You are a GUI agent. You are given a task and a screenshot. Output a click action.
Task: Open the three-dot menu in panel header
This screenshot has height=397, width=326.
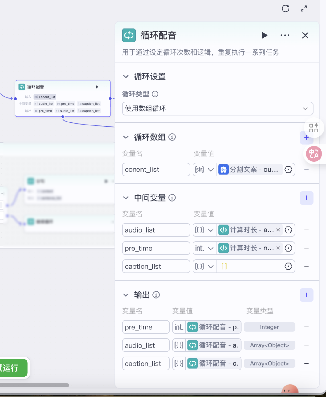click(x=285, y=35)
